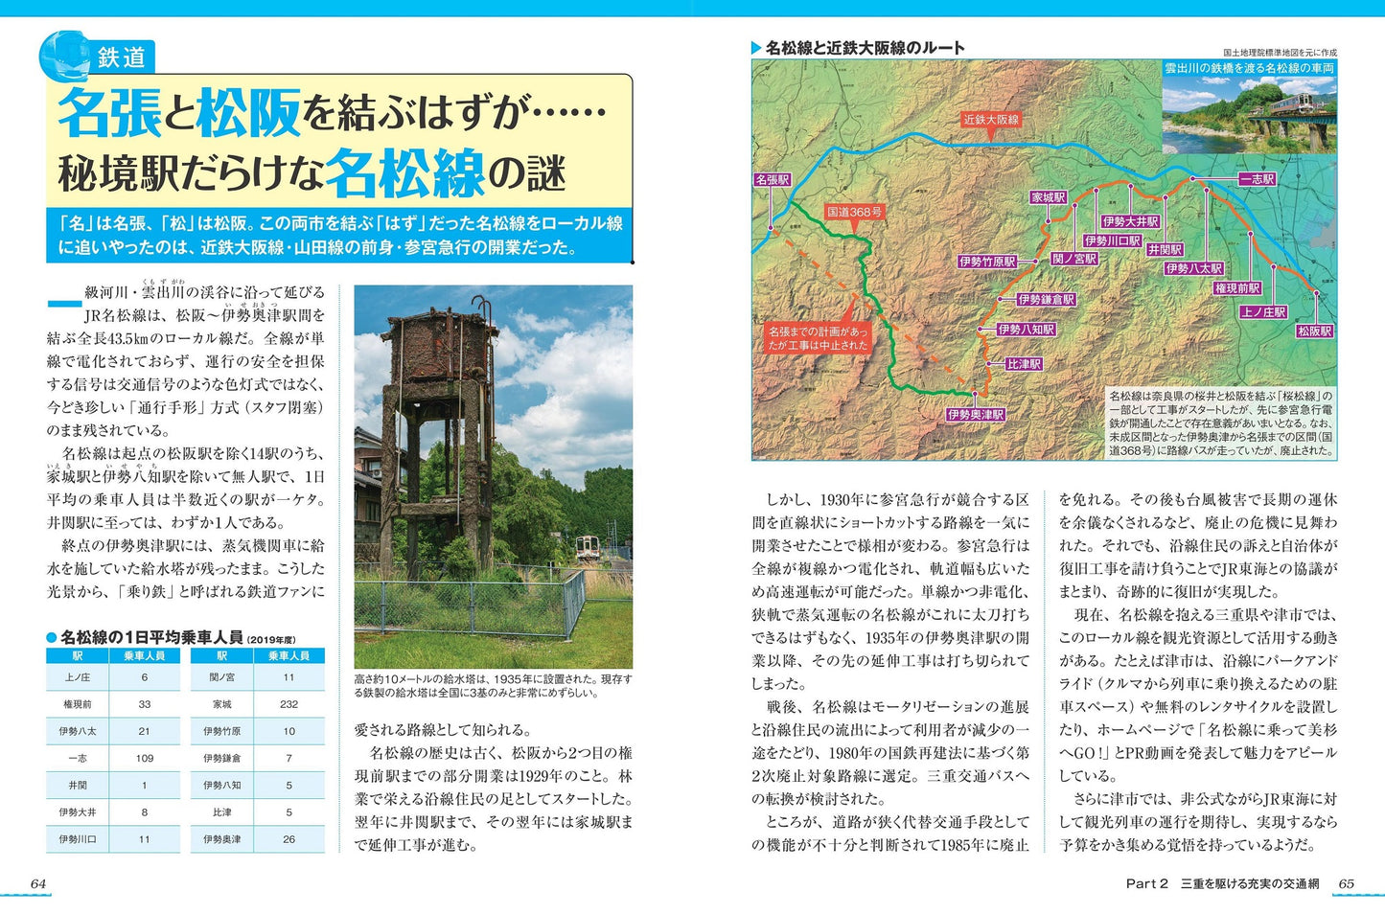1385x914 pixels.
Task: Click the red callout about 名張までの計画
Action: point(818,338)
